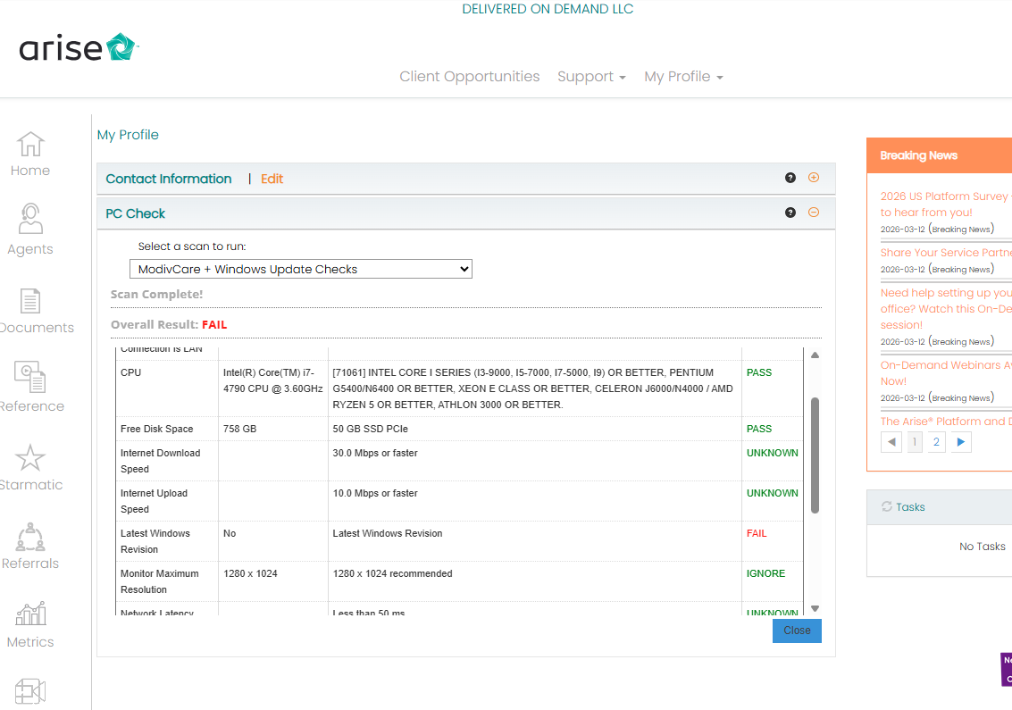Image resolution: width=1012 pixels, height=710 pixels.
Task: Click the PC Check heading
Action: [136, 213]
